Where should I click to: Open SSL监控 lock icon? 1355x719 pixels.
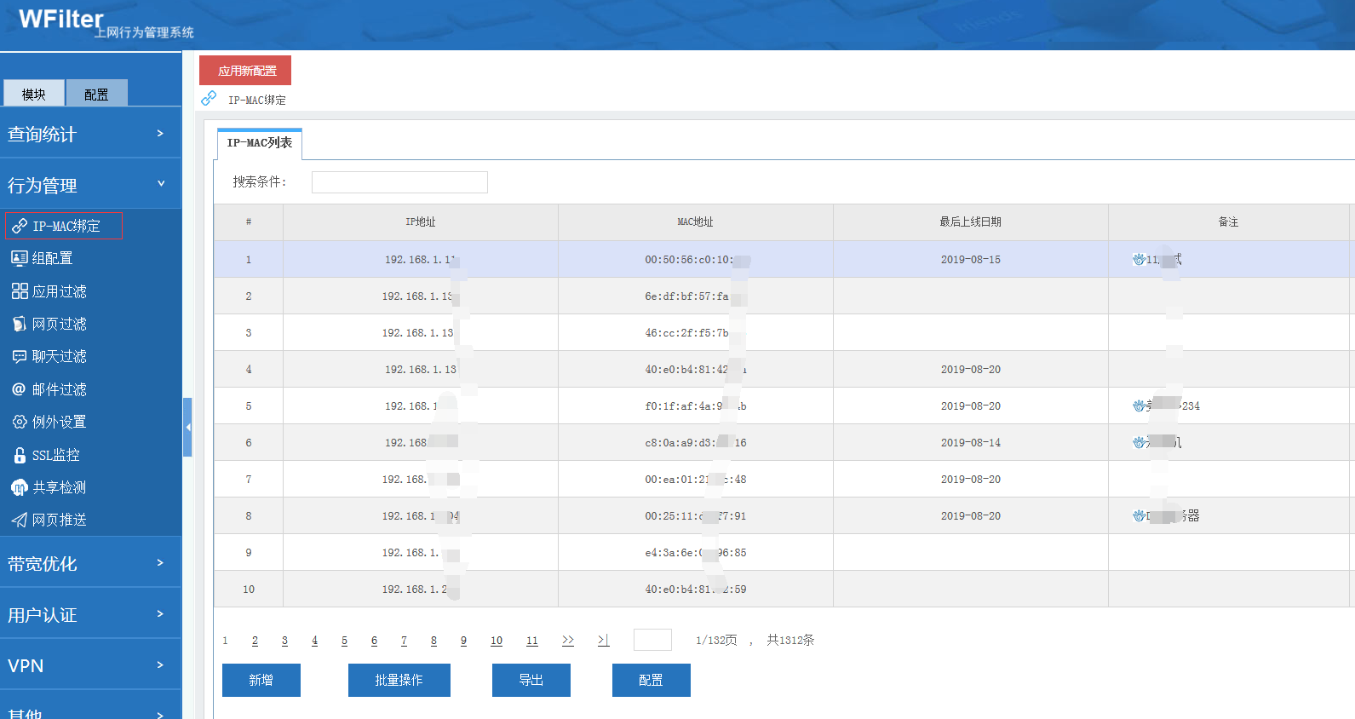pyautogui.click(x=20, y=455)
